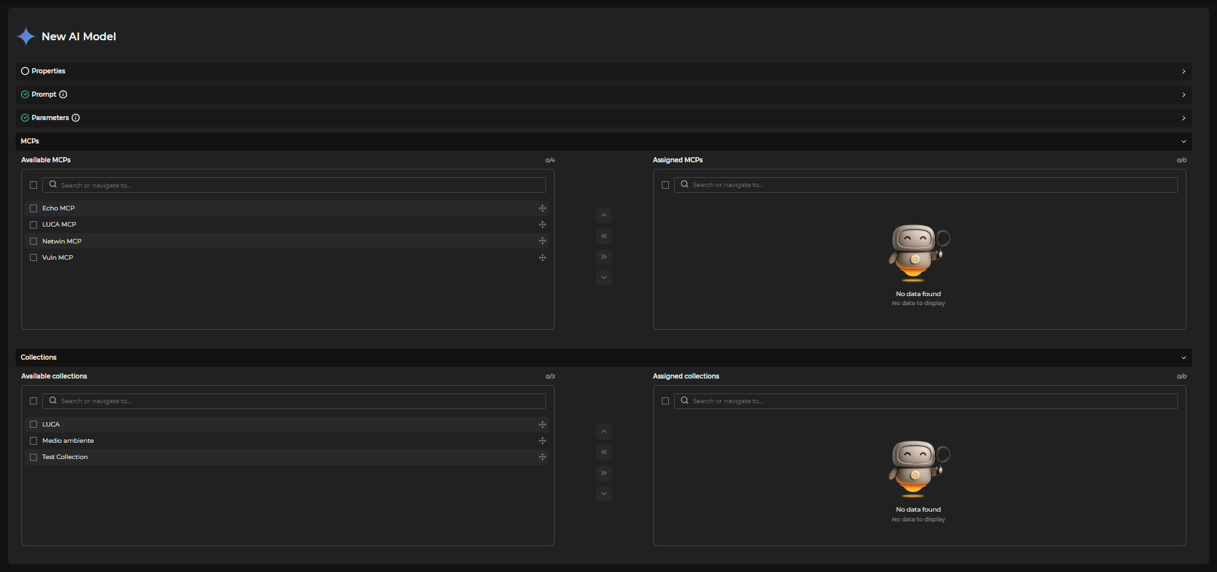Click the Available collections search field

coord(294,401)
